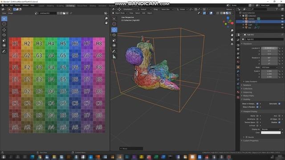Enable the Wireframe display checkbox

(x=257, y=119)
